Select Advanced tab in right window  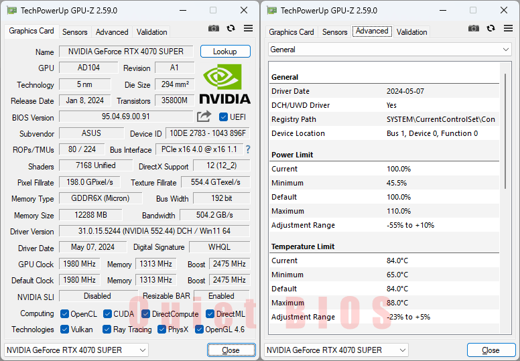[372, 31]
